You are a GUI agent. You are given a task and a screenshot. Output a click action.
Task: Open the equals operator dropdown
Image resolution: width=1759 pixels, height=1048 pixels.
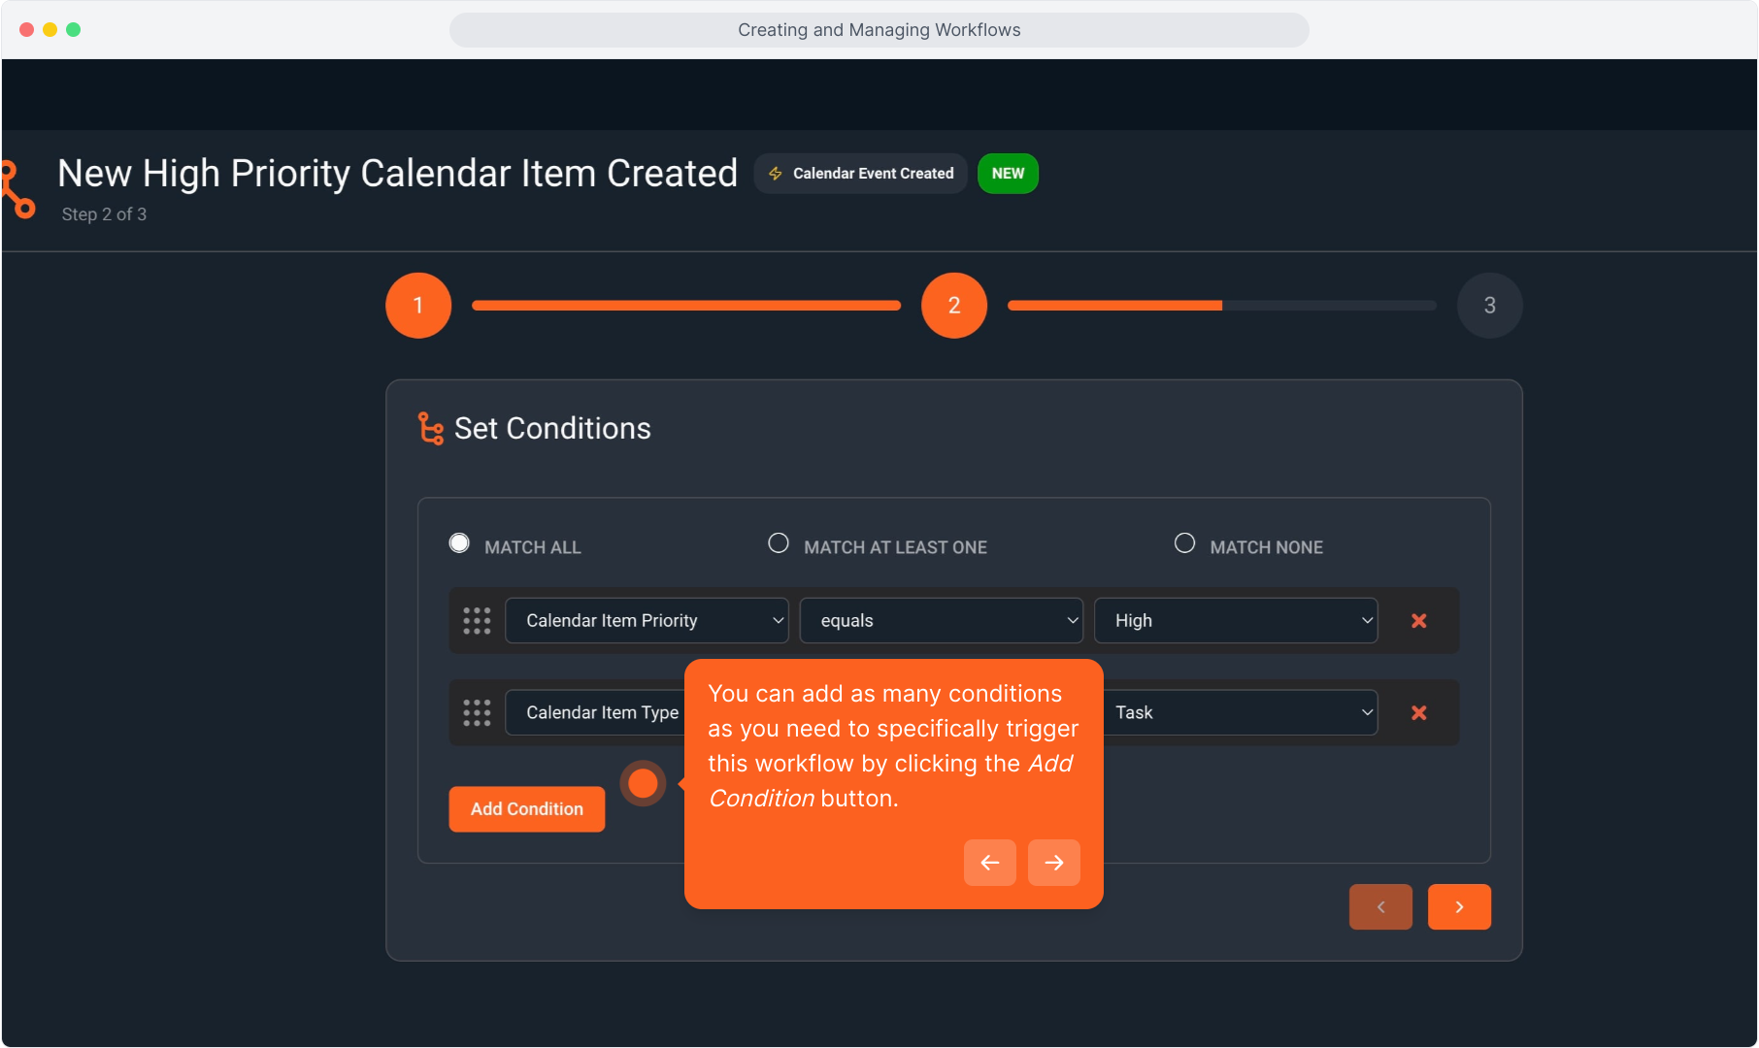click(941, 621)
